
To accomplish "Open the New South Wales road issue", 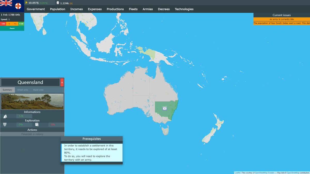I will point(282,23).
